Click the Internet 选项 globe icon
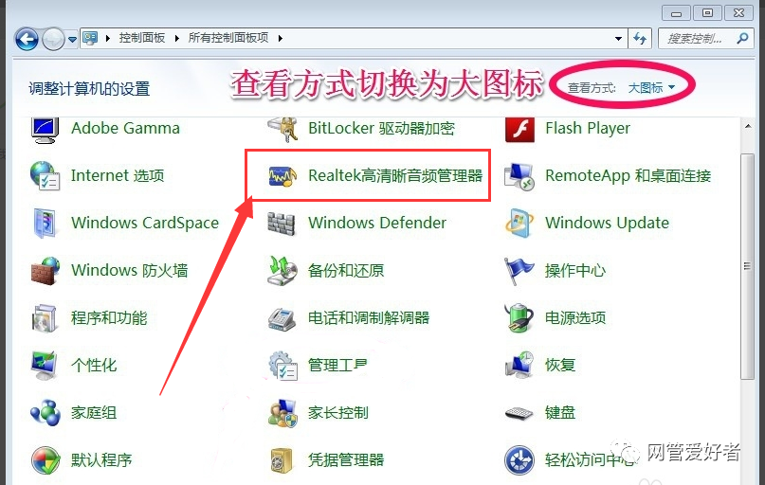 [x=45, y=175]
